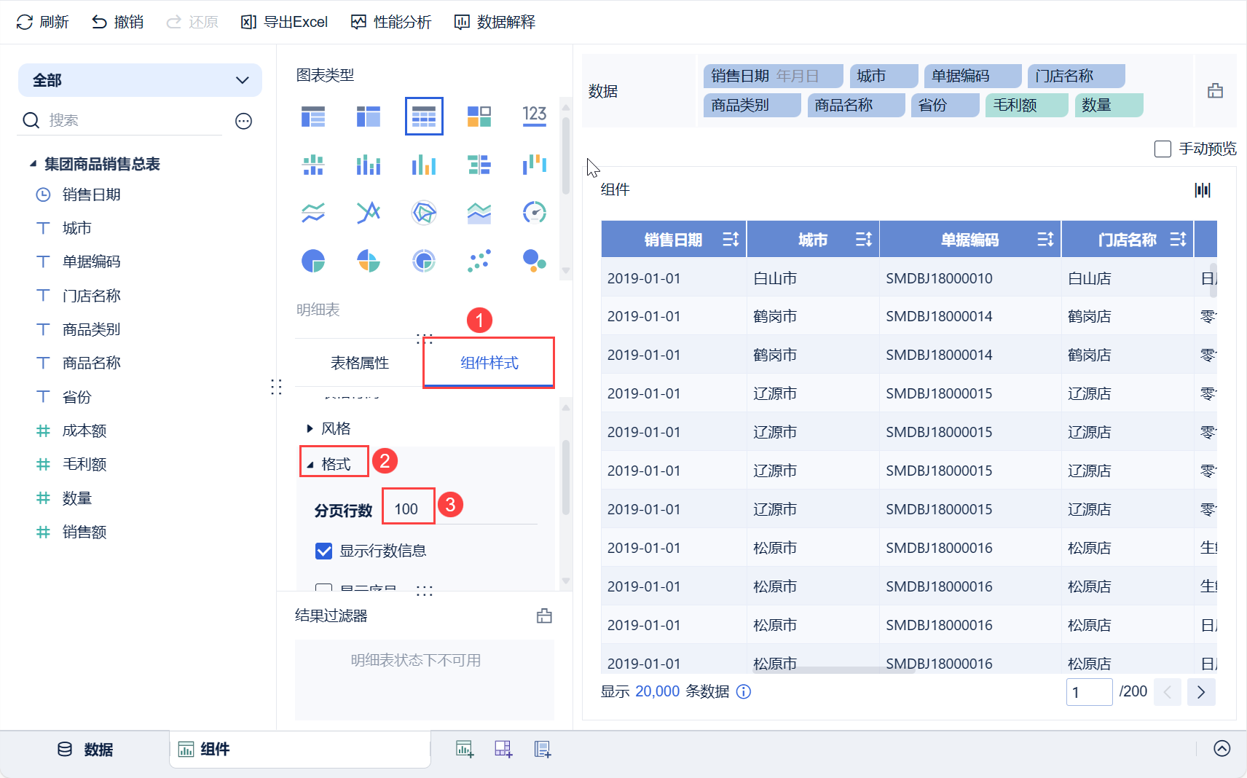This screenshot has width=1247, height=778.
Task: Open the 全部 dropdown
Action: click(140, 80)
